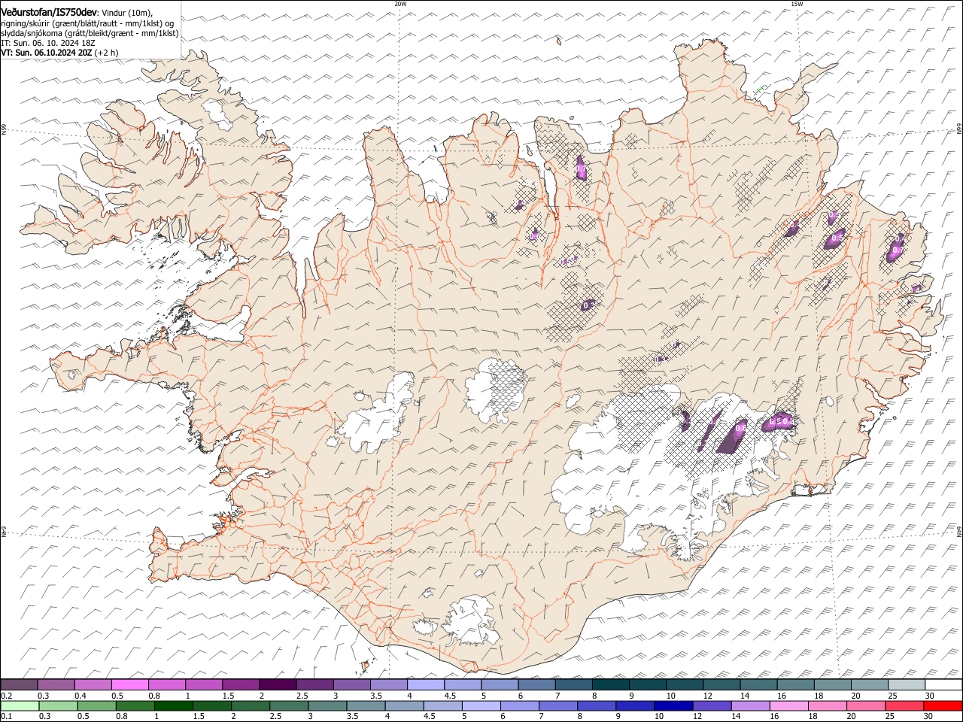The width and height of the screenshot is (963, 722).
Task: Click the 15W longitude label
Action: (x=797, y=4)
